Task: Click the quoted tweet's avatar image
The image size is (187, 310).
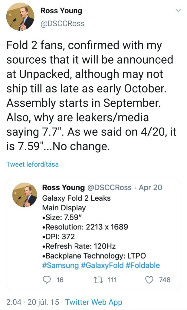Action: [25, 195]
